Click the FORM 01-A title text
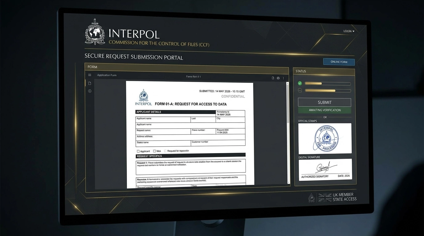Image resolution: width=424 pixels, height=236 pixels. click(x=191, y=104)
